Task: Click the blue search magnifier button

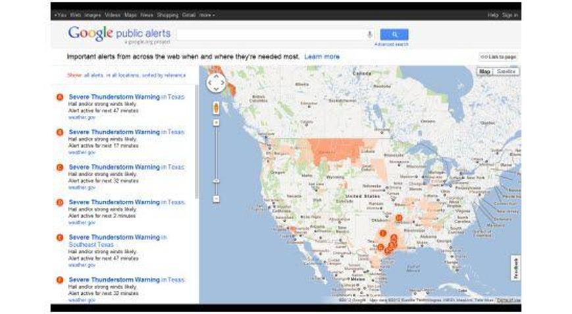Action: tap(394, 34)
